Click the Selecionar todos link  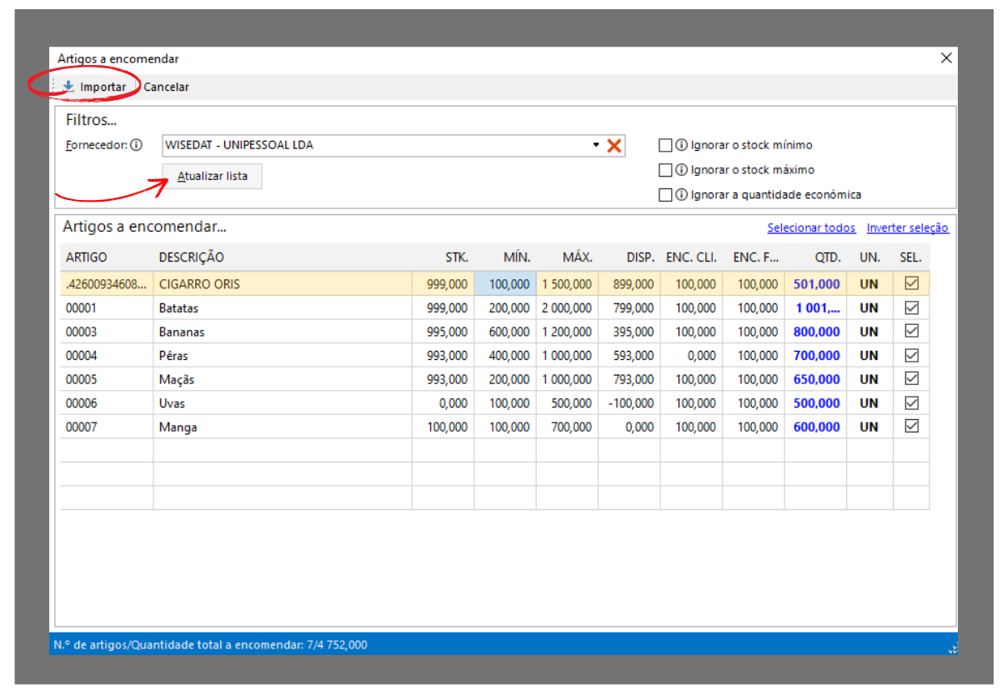[x=811, y=227]
